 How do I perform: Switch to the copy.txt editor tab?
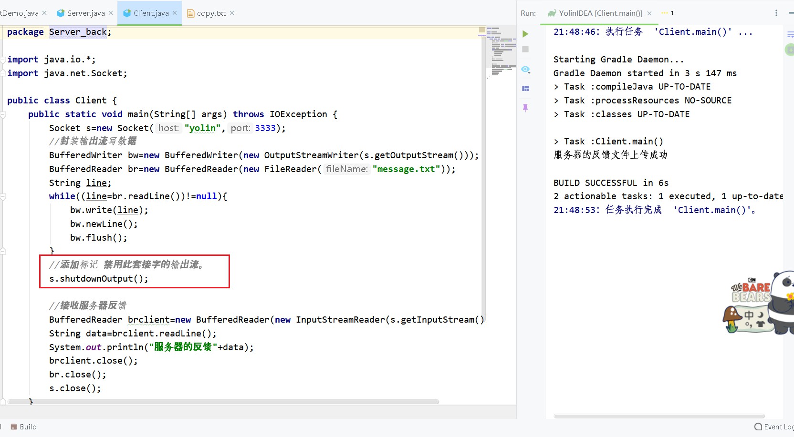211,13
